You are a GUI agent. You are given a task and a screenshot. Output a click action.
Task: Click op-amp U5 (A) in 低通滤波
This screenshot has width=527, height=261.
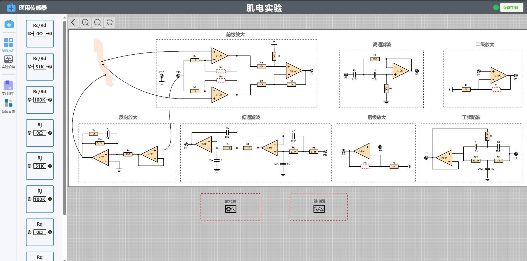click(x=204, y=144)
